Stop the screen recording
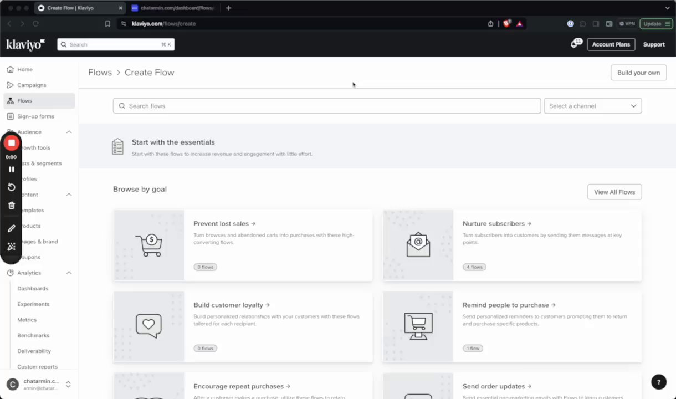This screenshot has height=399, width=676. click(11, 143)
